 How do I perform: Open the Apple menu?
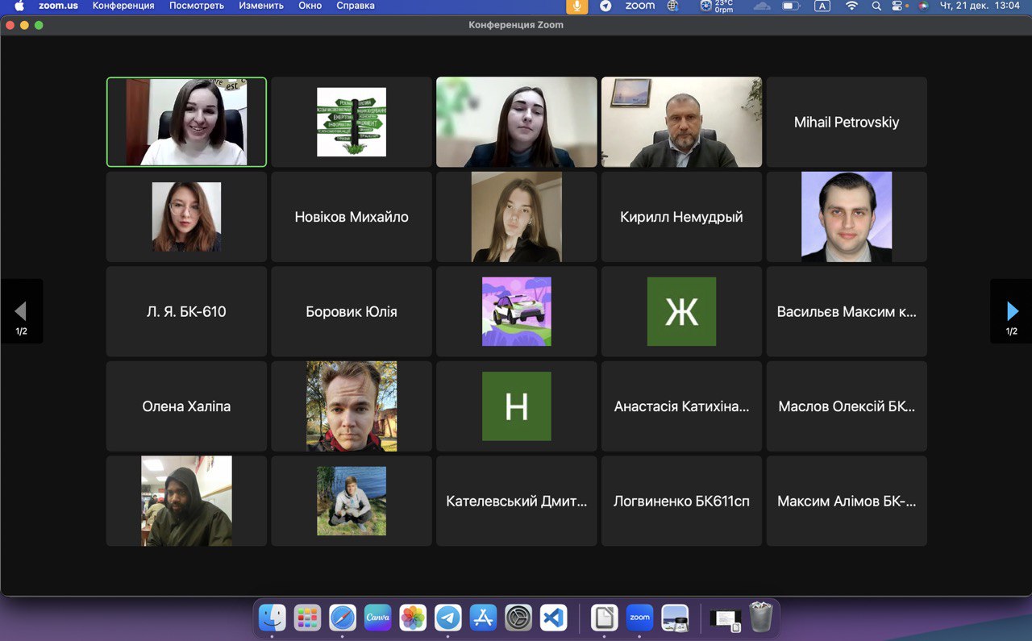click(19, 6)
